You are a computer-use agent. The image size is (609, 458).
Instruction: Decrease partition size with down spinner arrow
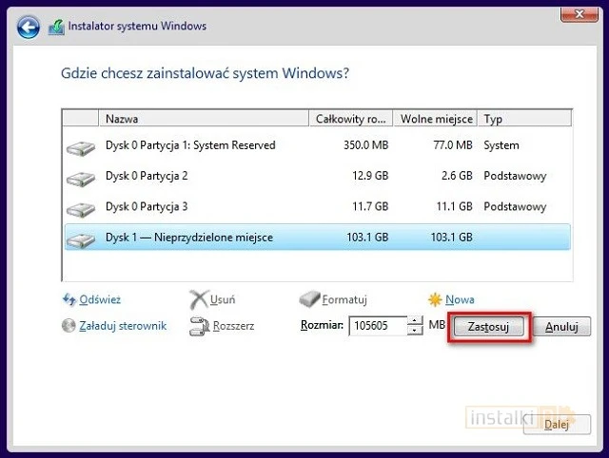pos(415,331)
